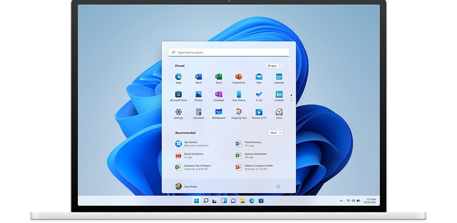Open File Explorer from the taskbar
This screenshot has width=457, height=223.
click(x=242, y=201)
